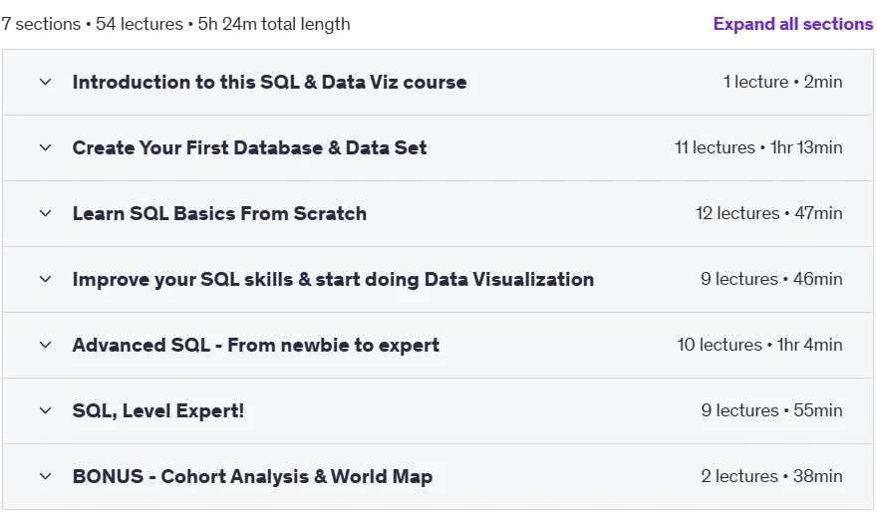Image resolution: width=877 pixels, height=513 pixels.
Task: Expand all sections via the purple link
Action: 792,24
